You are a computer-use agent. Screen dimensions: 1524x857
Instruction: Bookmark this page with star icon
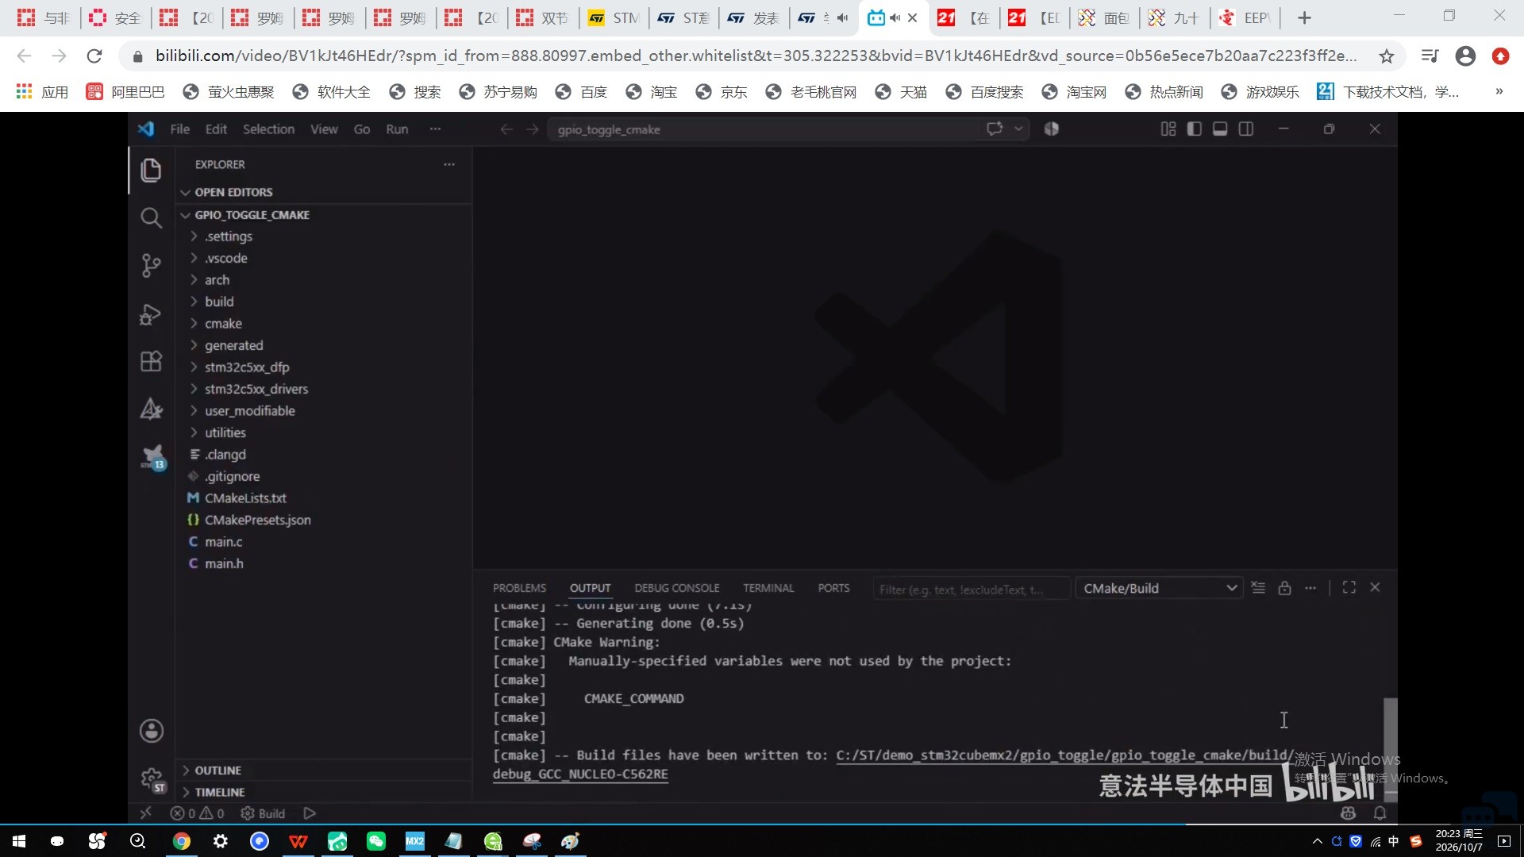pyautogui.click(x=1386, y=56)
